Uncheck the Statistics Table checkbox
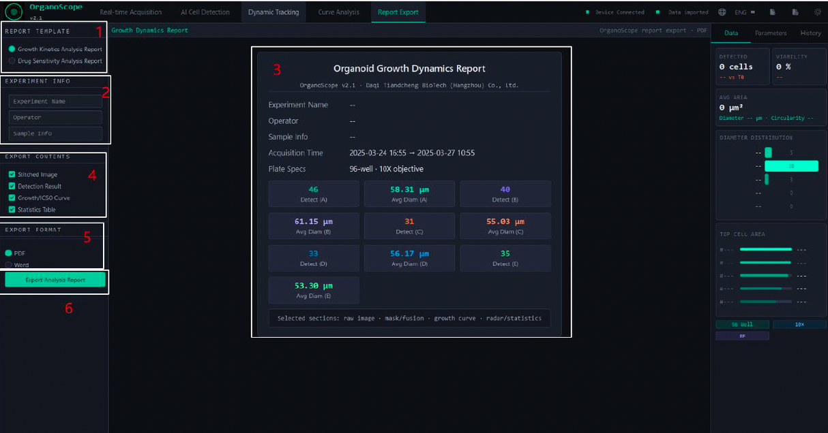Screen dimensions: 828x433 tap(12, 209)
